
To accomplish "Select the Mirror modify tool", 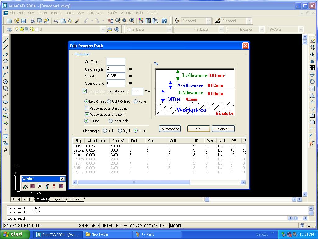I will (312, 54).
